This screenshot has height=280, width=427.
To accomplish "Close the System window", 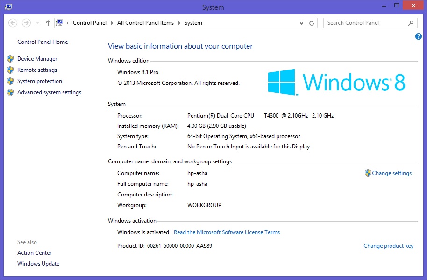I will click(413, 6).
